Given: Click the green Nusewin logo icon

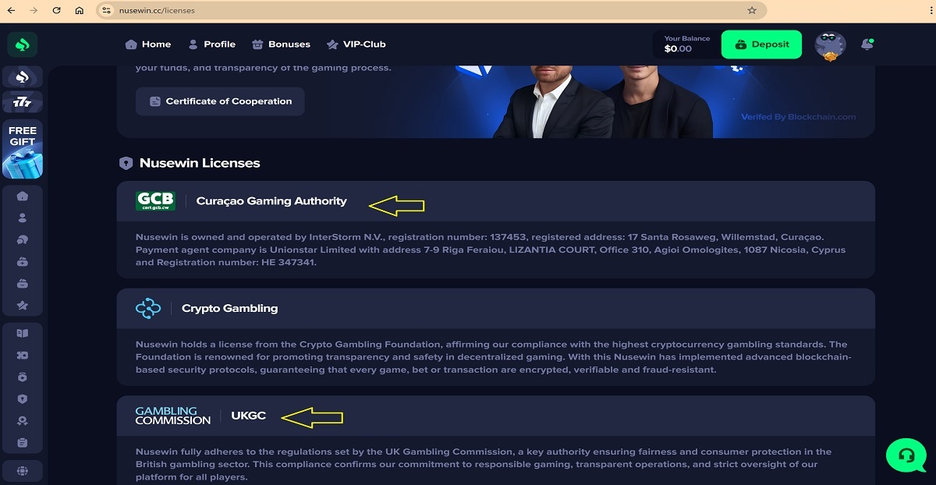Looking at the screenshot, I should coord(23,44).
